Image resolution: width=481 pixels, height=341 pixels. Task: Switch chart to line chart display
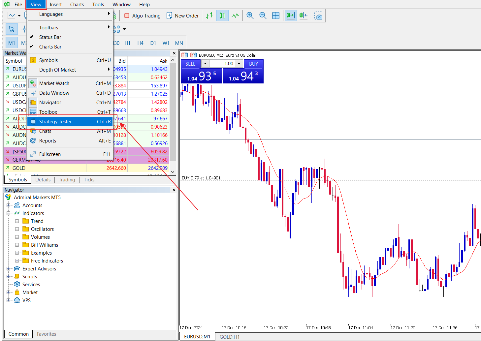tap(235, 16)
